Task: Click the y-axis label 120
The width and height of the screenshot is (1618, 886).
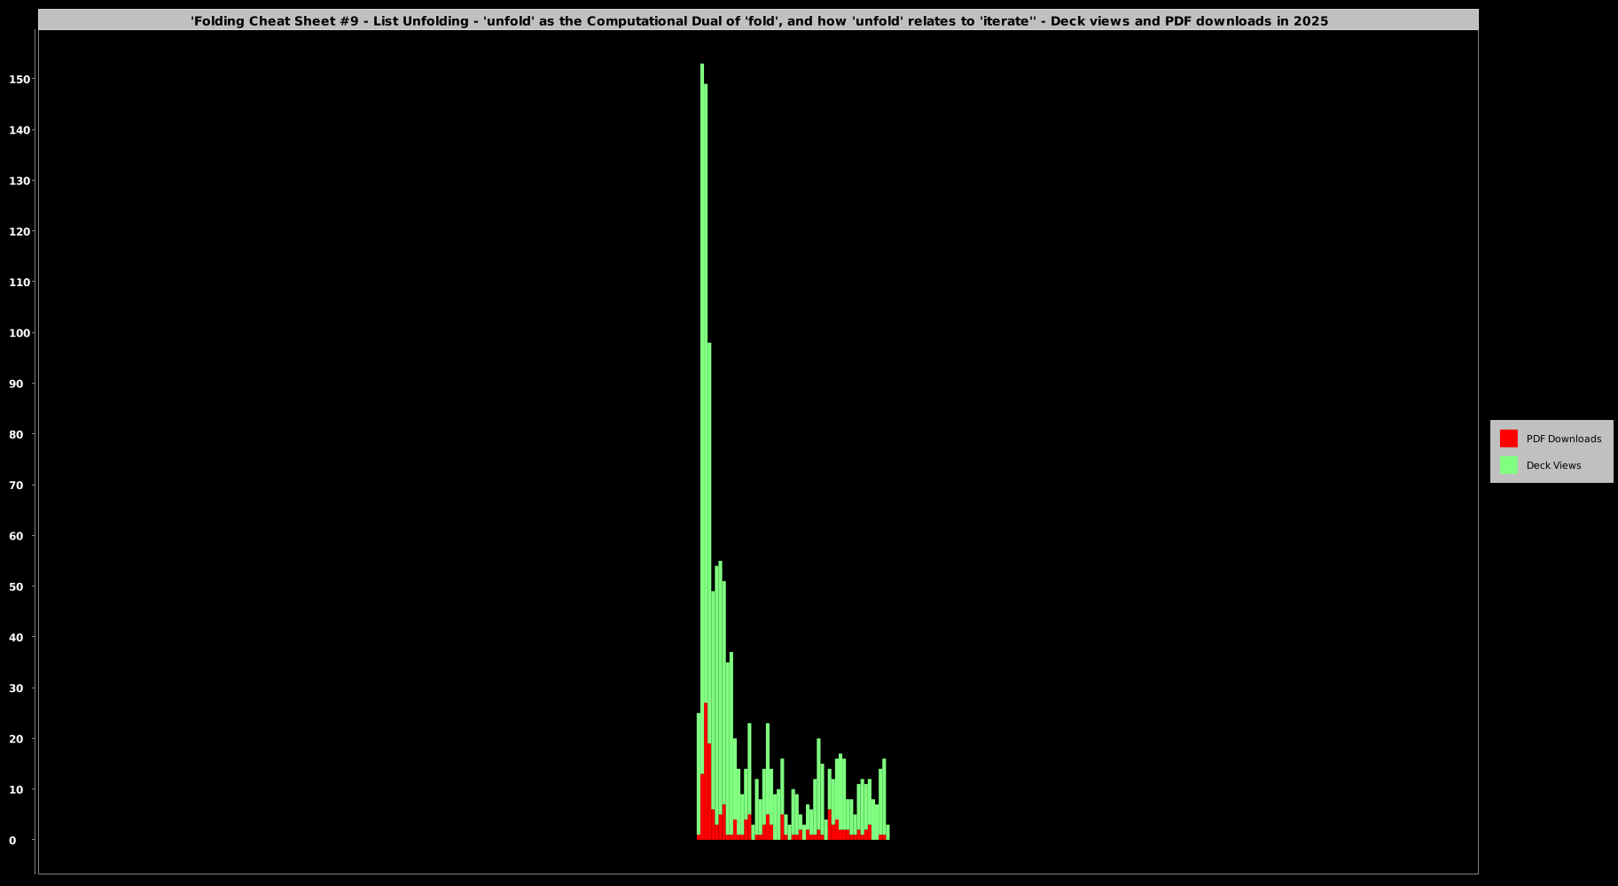Action: coord(20,231)
